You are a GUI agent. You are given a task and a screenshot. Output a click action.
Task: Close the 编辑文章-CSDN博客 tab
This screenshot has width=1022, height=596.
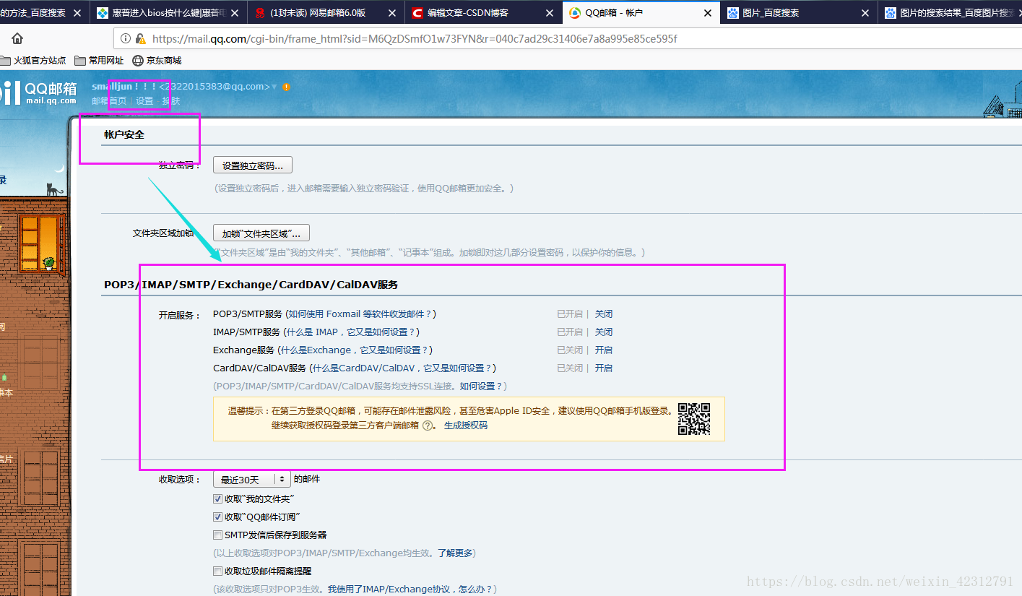(550, 13)
